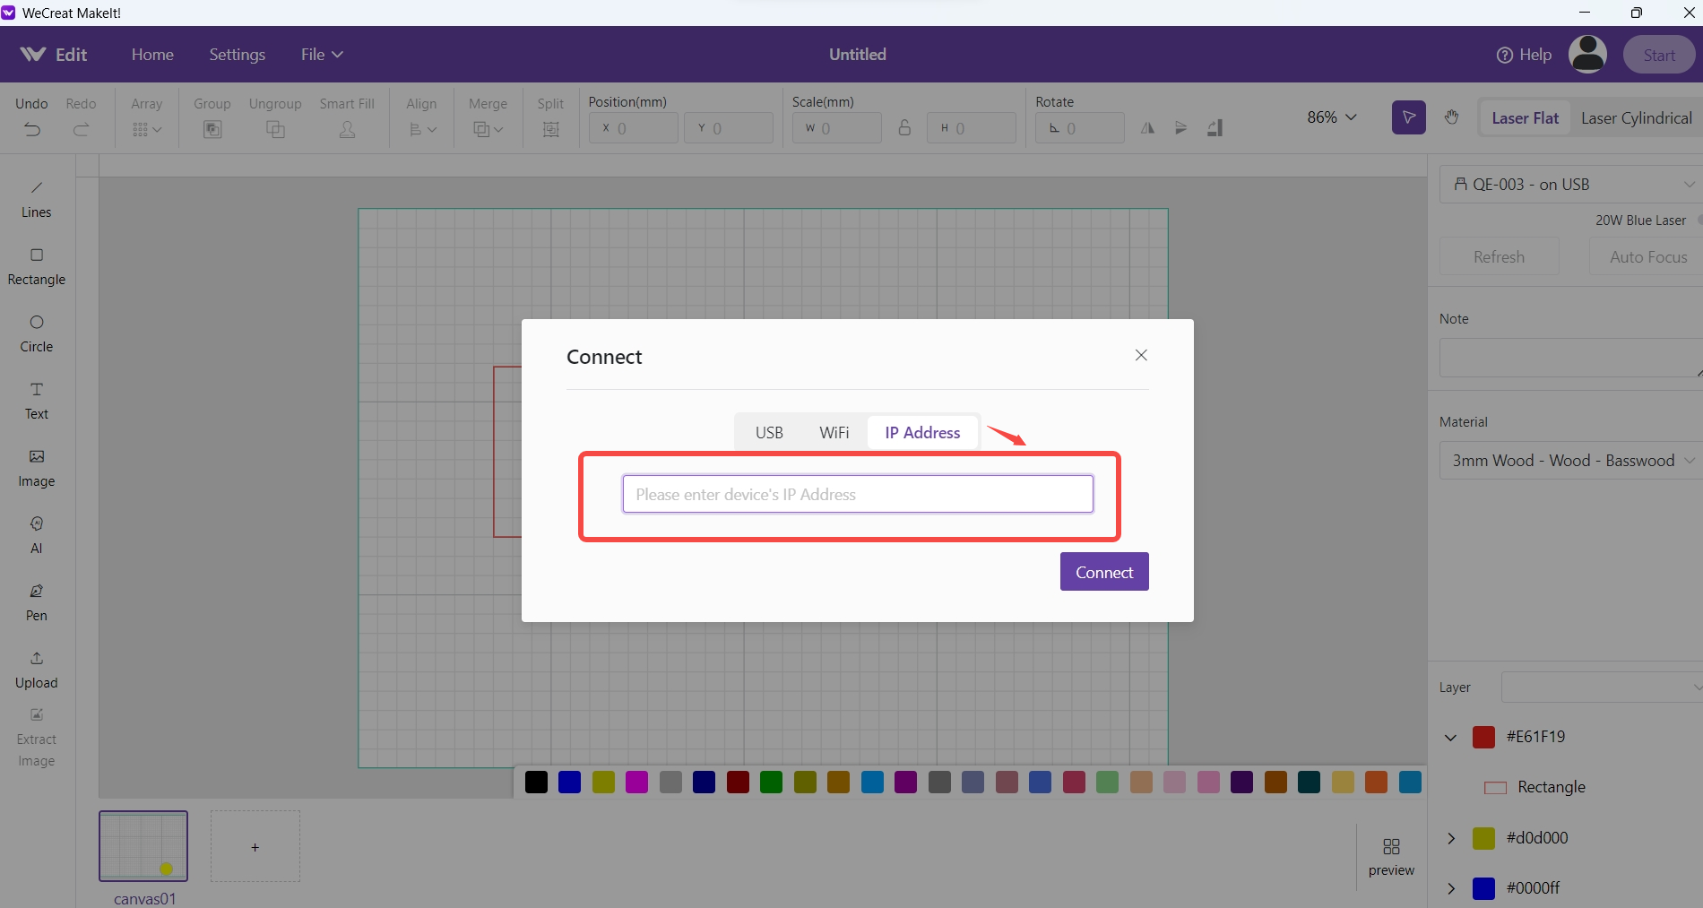Open the preview grid view
Image resolution: width=1703 pixels, height=908 pixels.
coord(1391,857)
